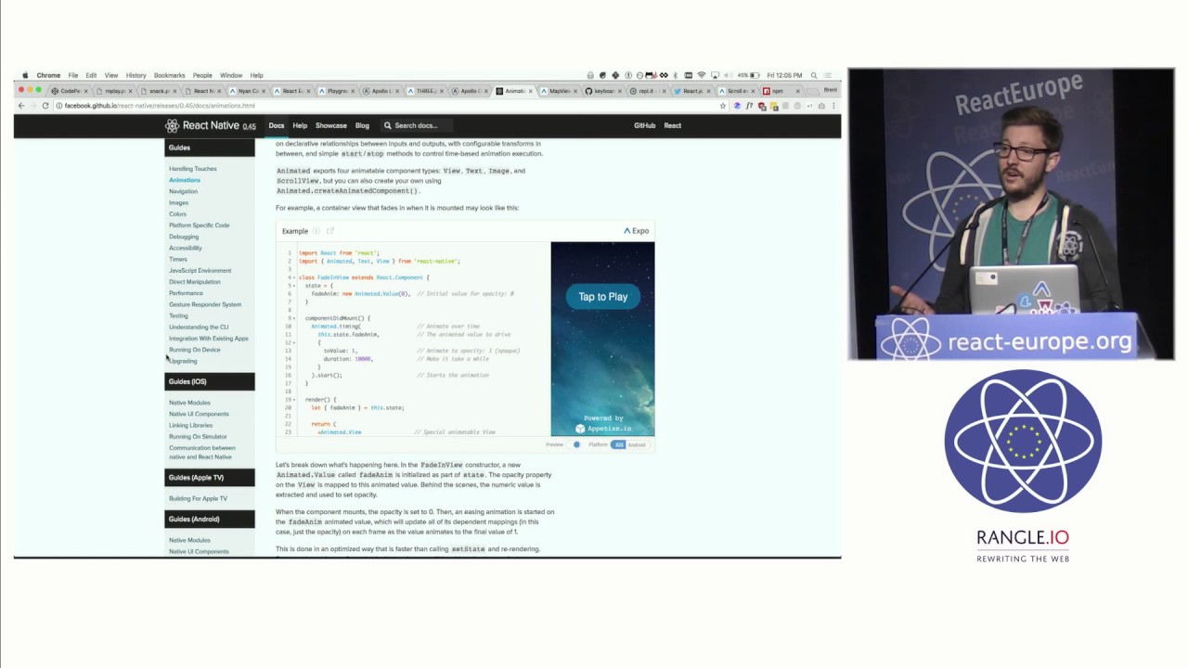Click the browser back arrow
The width and height of the screenshot is (1188, 668).
[21, 106]
